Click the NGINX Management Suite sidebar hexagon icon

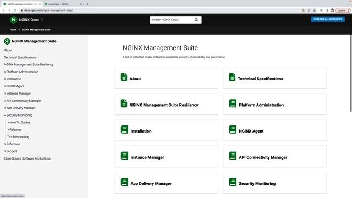point(7,41)
